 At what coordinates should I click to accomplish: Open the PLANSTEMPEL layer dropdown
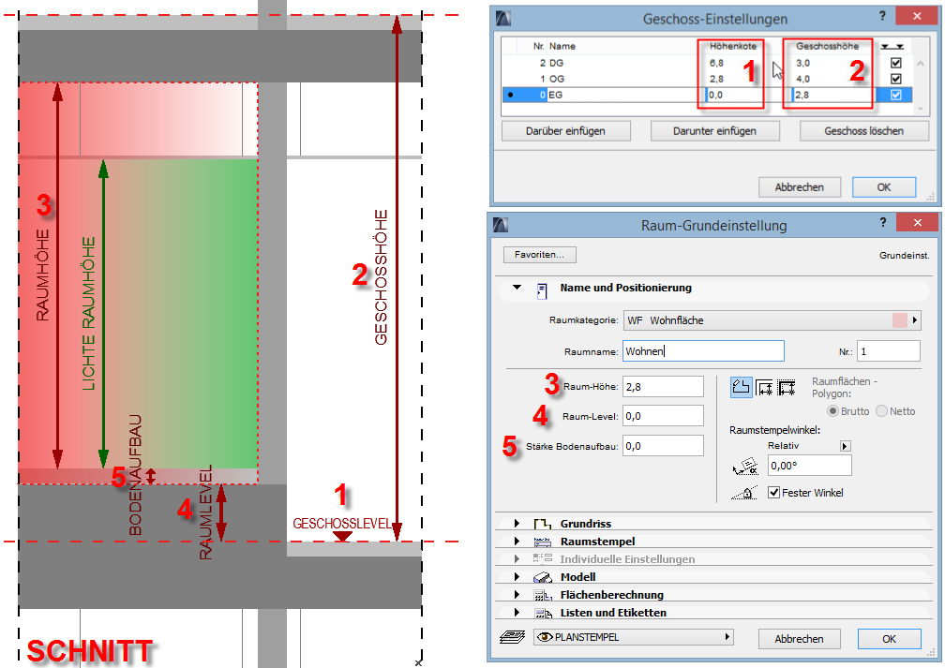point(632,638)
